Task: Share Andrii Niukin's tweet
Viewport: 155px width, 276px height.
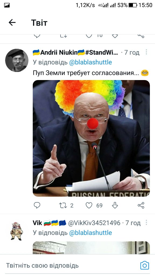Action: tap(141, 205)
